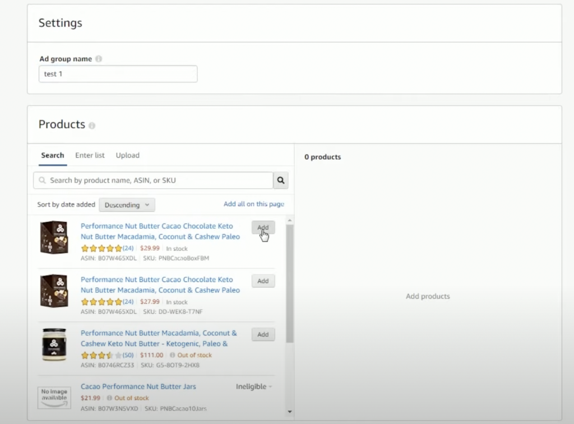Switch to the Upload tab
Image resolution: width=574 pixels, height=424 pixels.
point(127,155)
